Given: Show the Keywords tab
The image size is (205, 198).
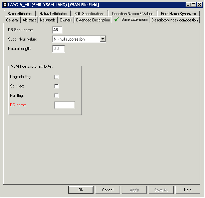Looking at the screenshot, I should [x=48, y=20].
